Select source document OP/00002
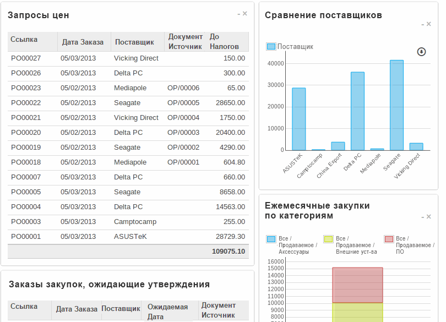This screenshot has height=322, width=446. 183,148
